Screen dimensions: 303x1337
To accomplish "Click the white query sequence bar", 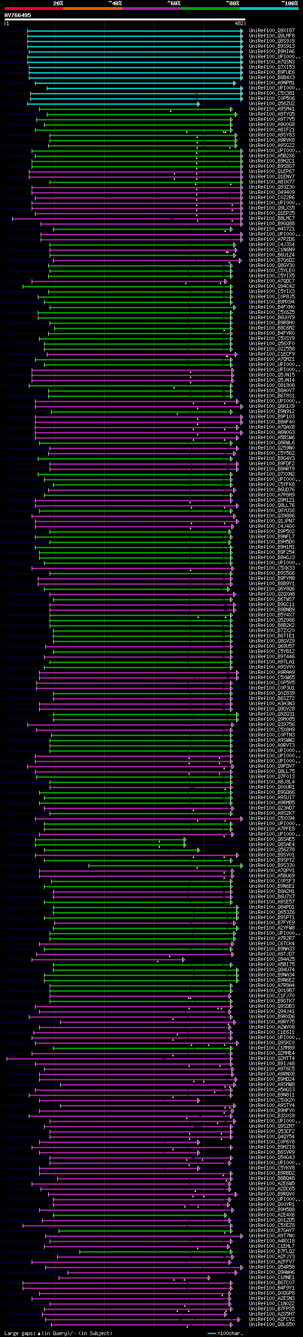I will click(x=125, y=19).
